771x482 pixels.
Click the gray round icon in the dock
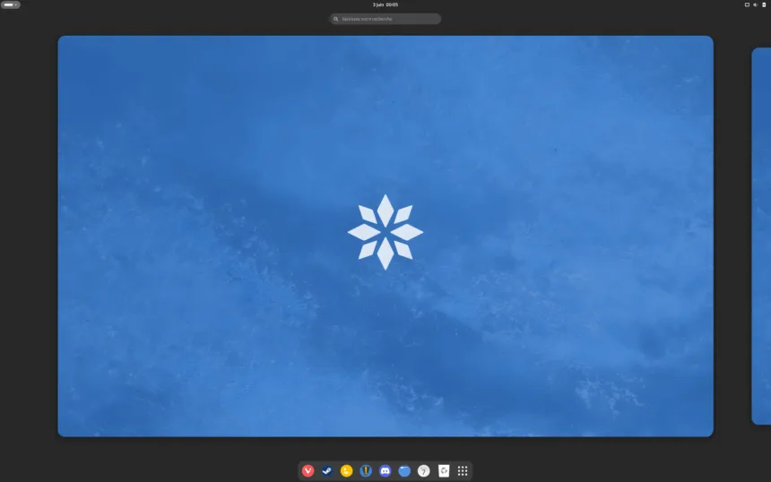(x=424, y=471)
